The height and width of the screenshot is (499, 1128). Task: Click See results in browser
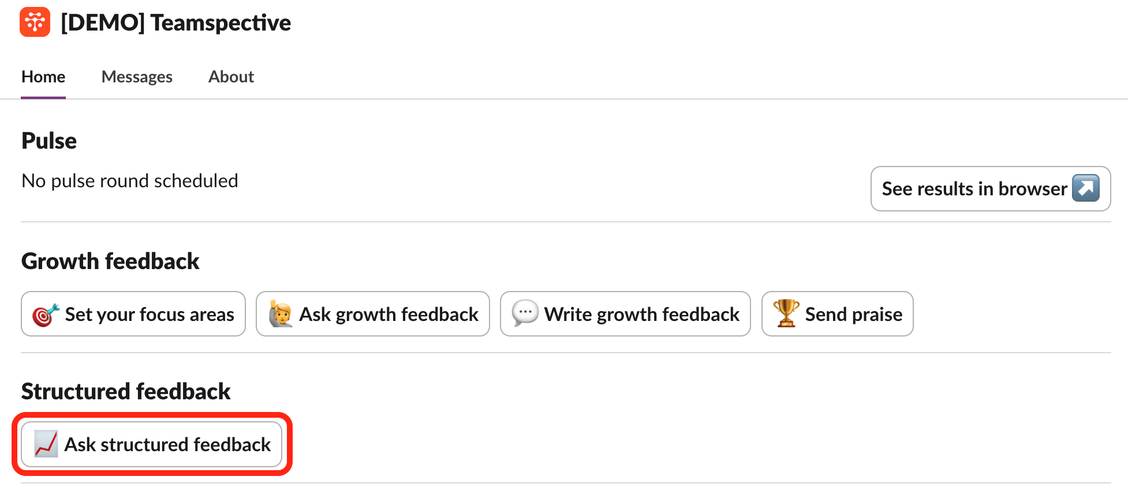(990, 188)
